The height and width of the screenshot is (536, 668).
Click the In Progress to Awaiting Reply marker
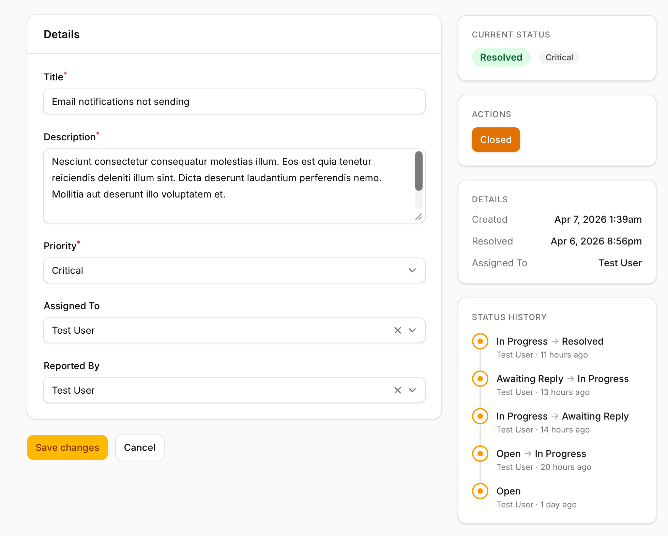480,416
